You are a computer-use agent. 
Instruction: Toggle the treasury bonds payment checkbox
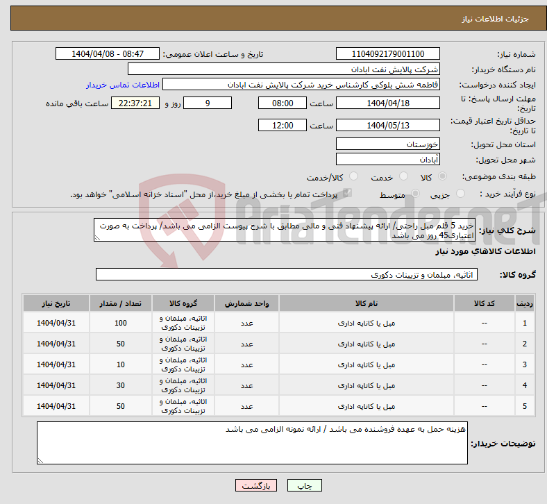click(347, 193)
